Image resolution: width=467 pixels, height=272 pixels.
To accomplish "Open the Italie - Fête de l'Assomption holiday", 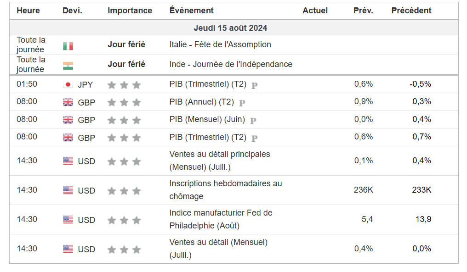I will [x=220, y=44].
